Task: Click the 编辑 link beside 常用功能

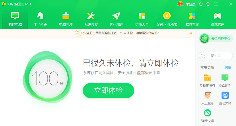Action: (227, 67)
